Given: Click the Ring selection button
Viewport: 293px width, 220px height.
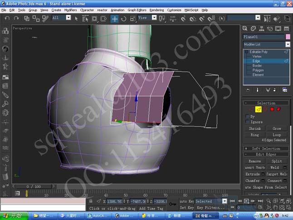Looking at the screenshot, I should (x=254, y=135).
